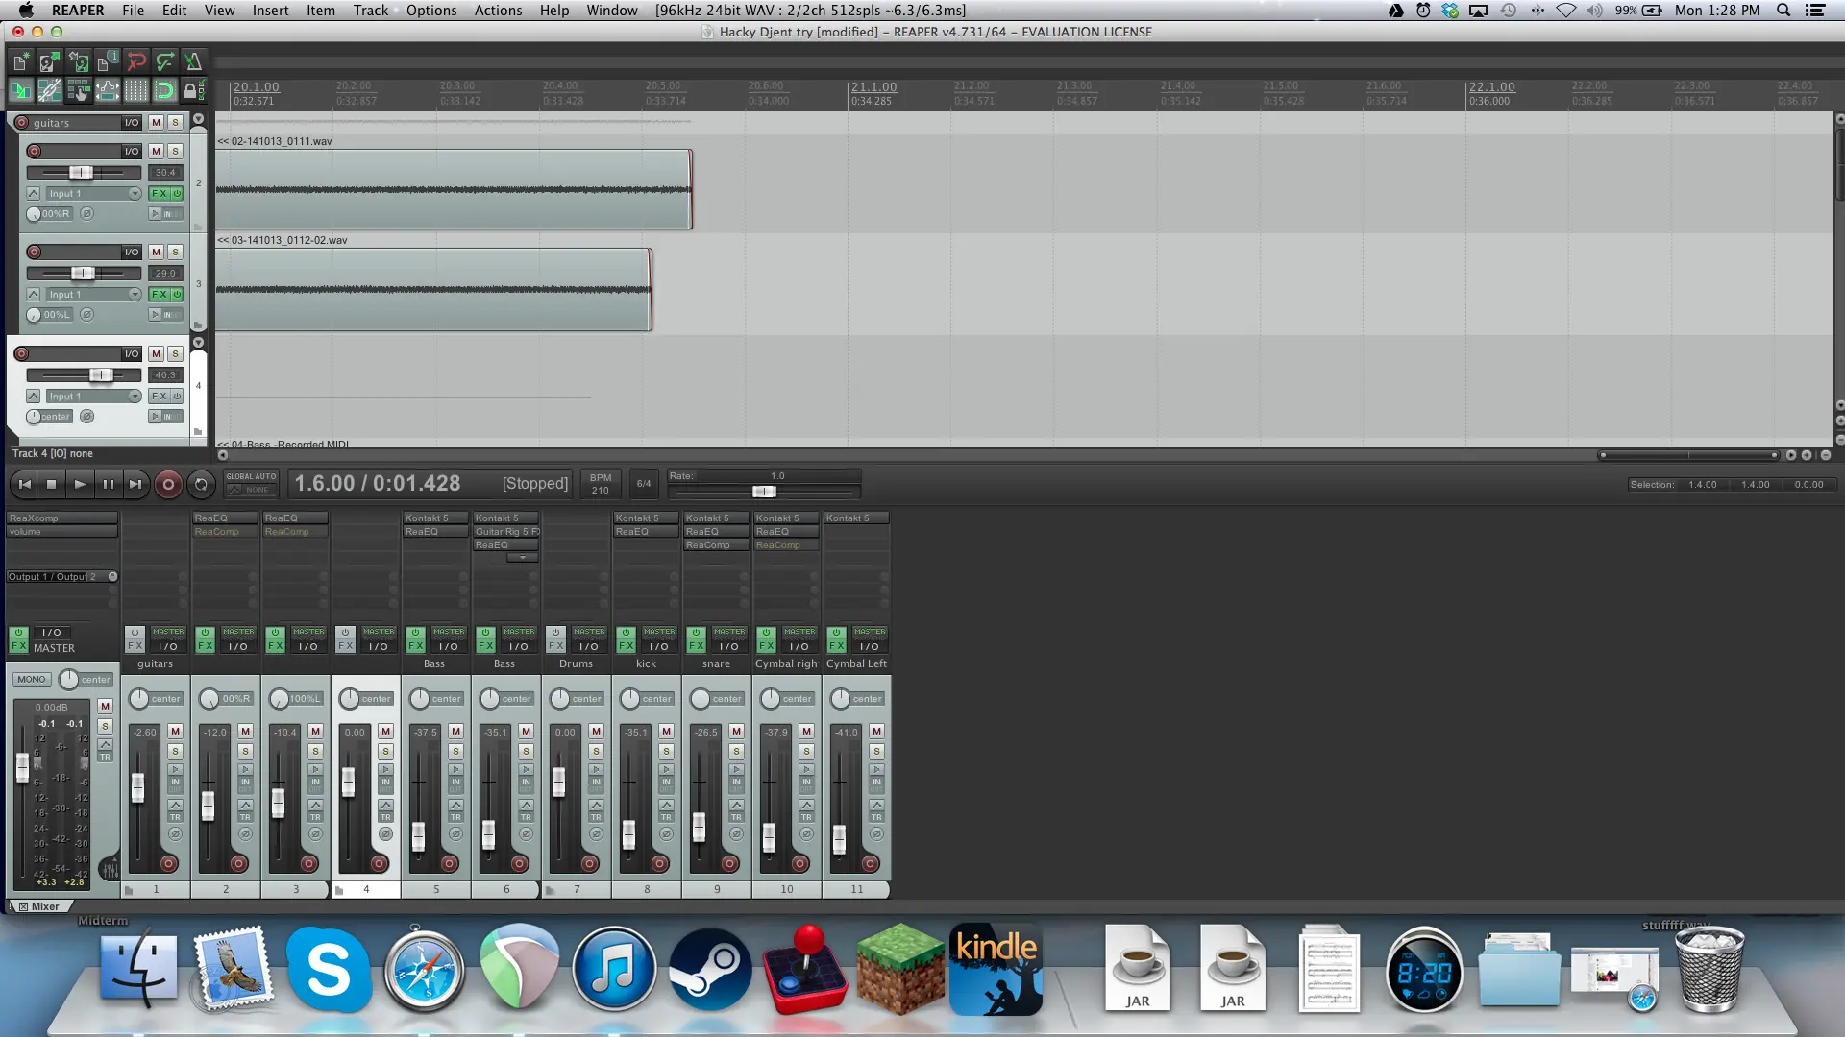The image size is (1845, 1037).
Task: Open the Actions menu
Action: click(x=498, y=11)
